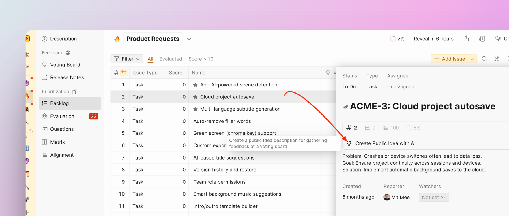Switch to the All tab
The image size is (509, 216).
[150, 59]
